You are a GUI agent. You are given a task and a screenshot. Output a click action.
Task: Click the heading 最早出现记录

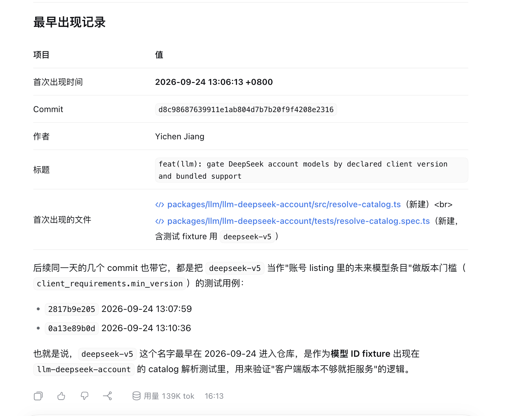click(x=69, y=22)
